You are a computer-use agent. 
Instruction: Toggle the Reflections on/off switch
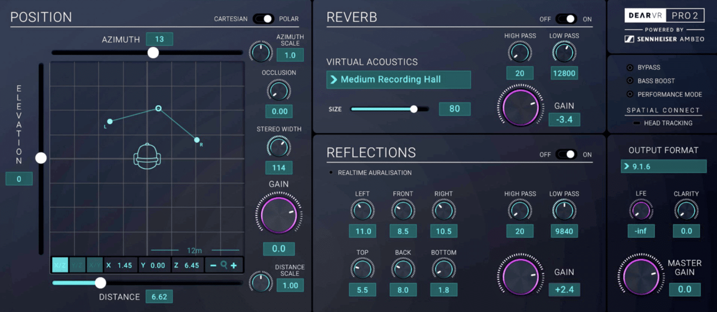(566, 154)
